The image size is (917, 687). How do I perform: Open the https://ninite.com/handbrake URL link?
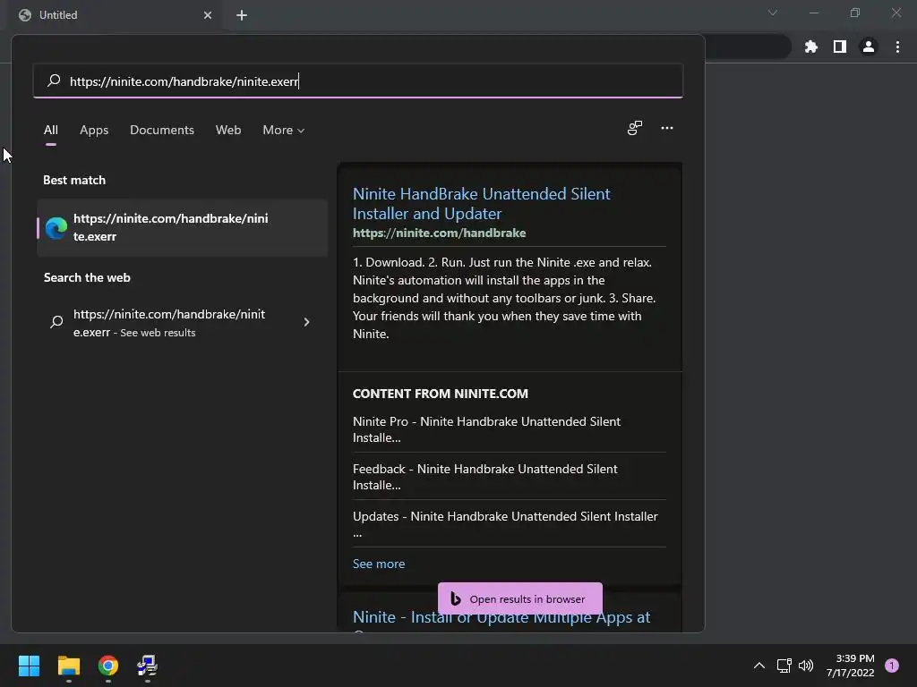pos(439,233)
